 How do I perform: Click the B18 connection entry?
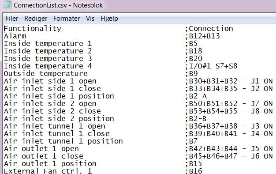coord(195,51)
